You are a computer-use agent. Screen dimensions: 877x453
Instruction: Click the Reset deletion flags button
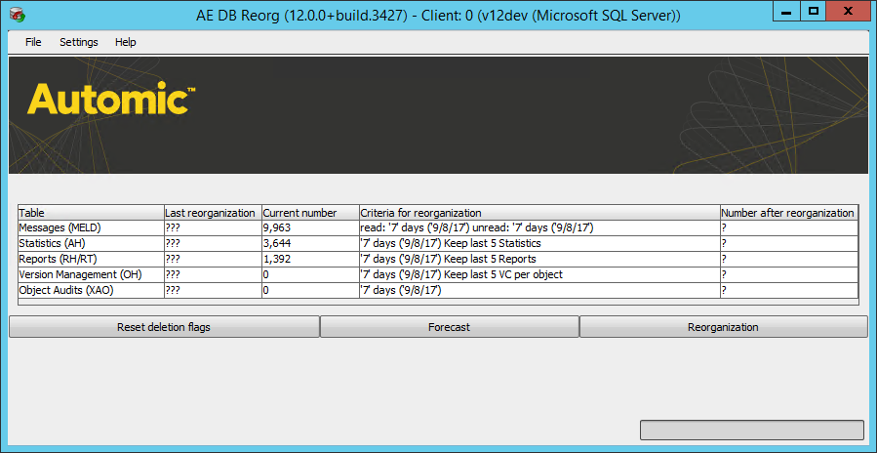point(164,327)
